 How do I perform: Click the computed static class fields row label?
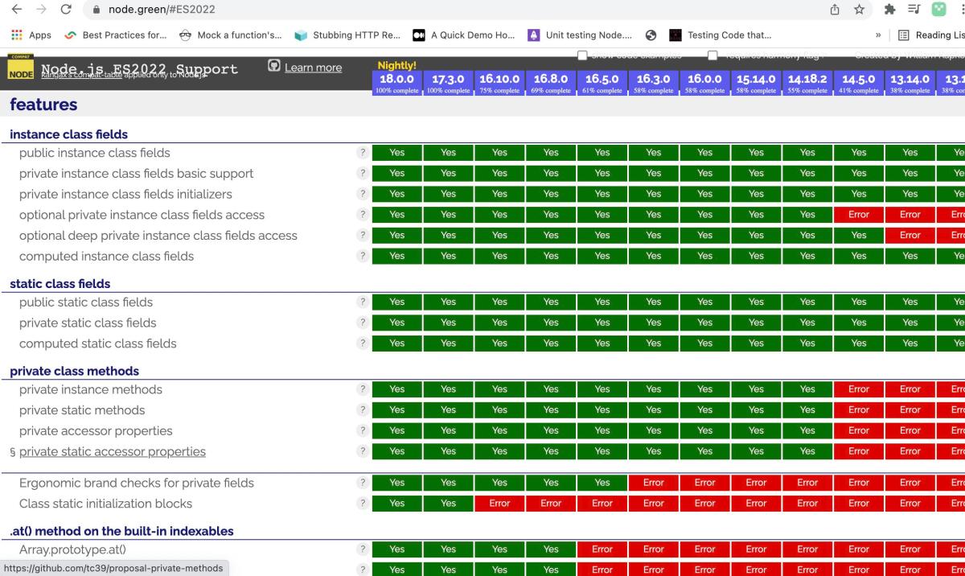(98, 344)
